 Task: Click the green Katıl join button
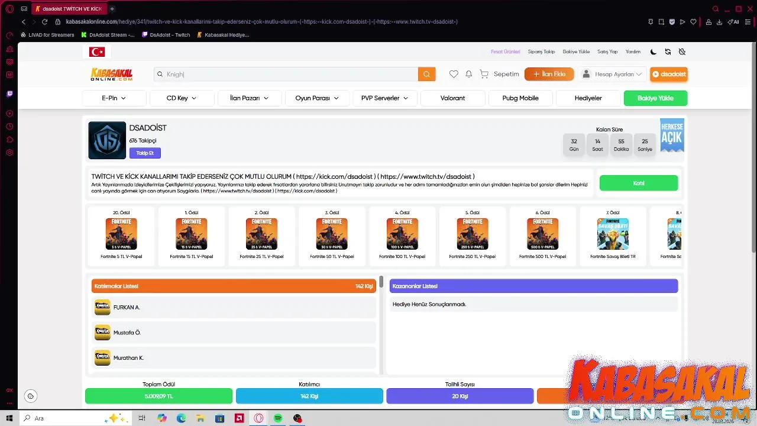click(639, 183)
